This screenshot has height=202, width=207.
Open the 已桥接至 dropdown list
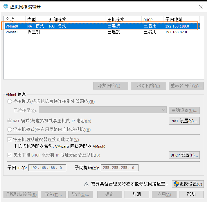103,110
